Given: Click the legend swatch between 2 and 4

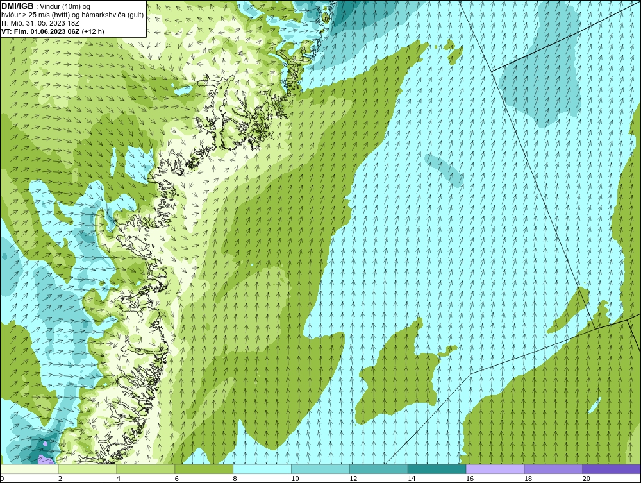Looking at the screenshot, I should pos(87,469).
